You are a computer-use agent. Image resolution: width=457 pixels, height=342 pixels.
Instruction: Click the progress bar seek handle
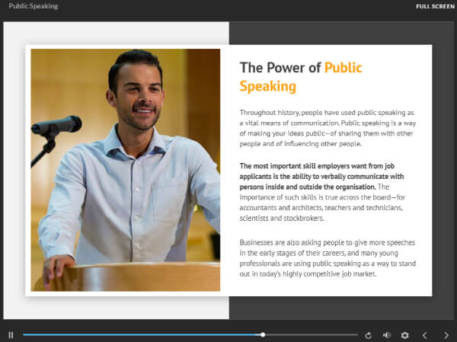[263, 334]
